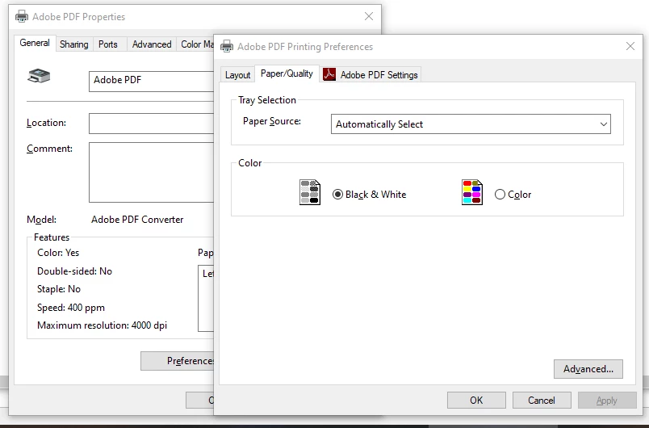Switch to the Sharing tab in Properties window
Screen dimensions: 649x428
pyautogui.click(x=73, y=44)
